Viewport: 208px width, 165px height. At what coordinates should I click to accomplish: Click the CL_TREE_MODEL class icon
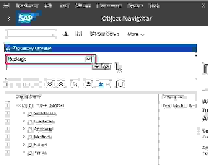click(25, 106)
